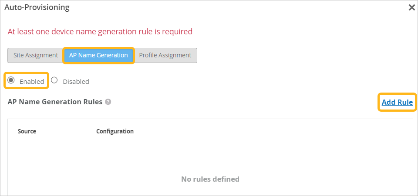
Task: Open the Profile Assignment tab
Action: click(x=165, y=55)
